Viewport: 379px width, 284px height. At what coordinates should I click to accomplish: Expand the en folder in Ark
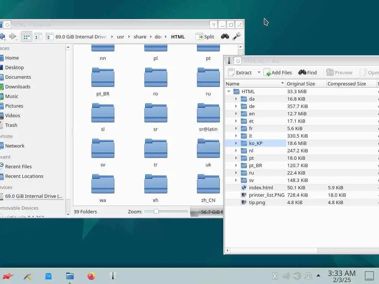236,114
